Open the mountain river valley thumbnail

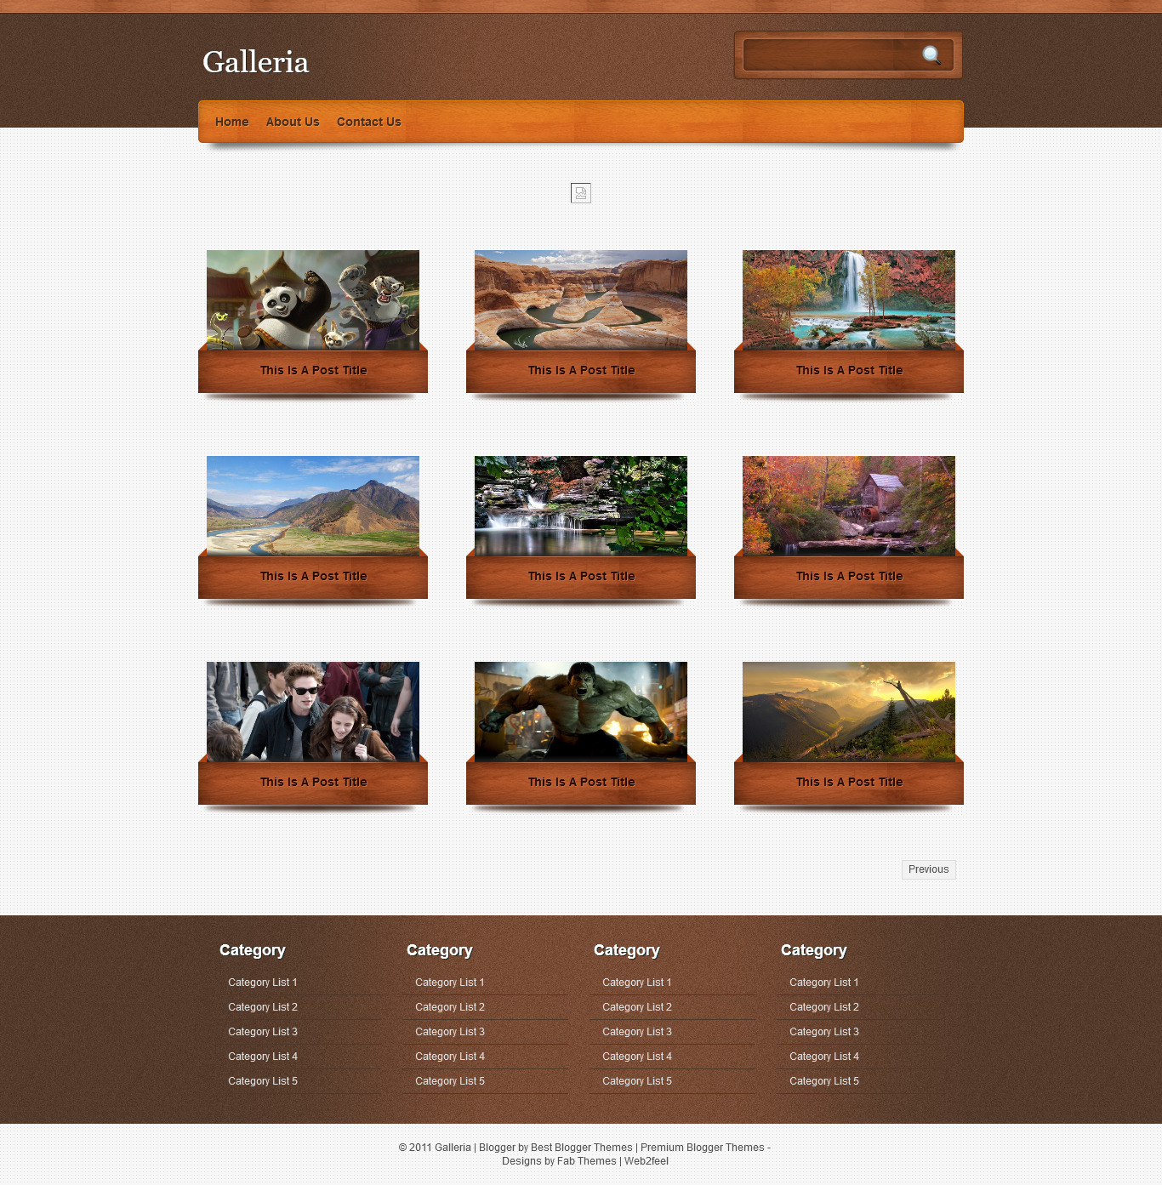tap(313, 505)
